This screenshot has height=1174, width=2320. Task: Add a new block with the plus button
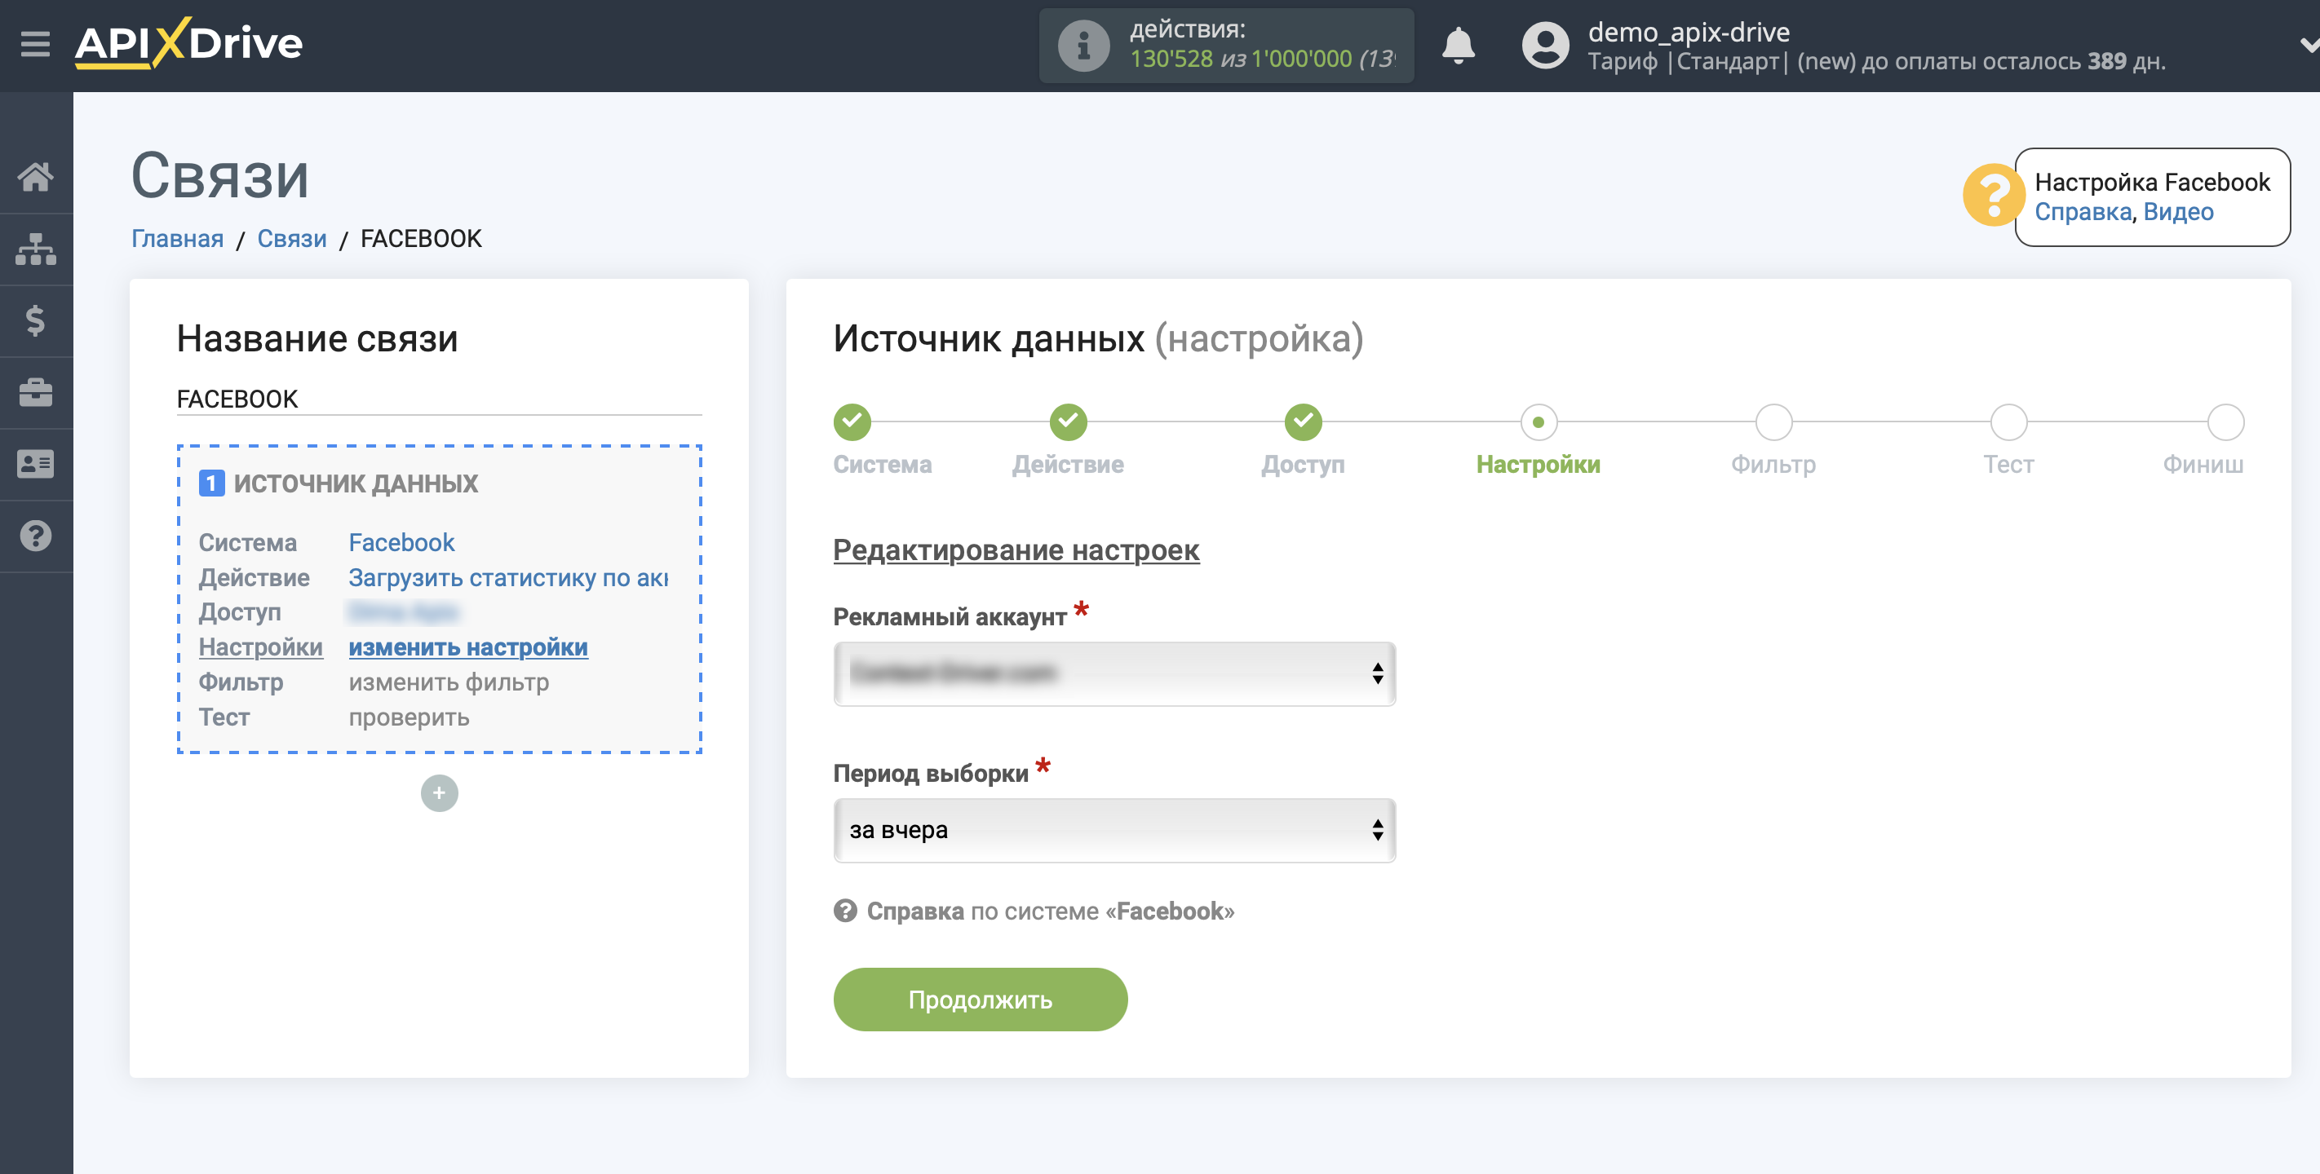click(x=439, y=793)
